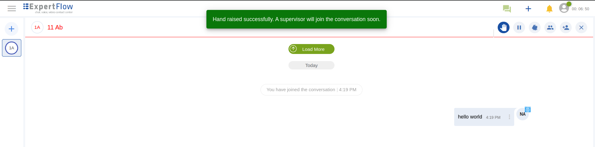Viewport: 595px width, 147px height.
Task: Click the Load More button
Action: tap(311, 49)
